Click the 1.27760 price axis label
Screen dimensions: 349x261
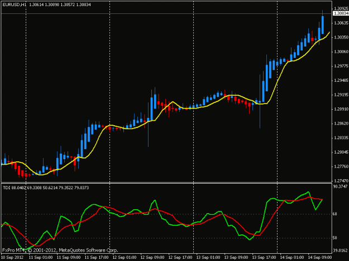[x=341, y=166]
